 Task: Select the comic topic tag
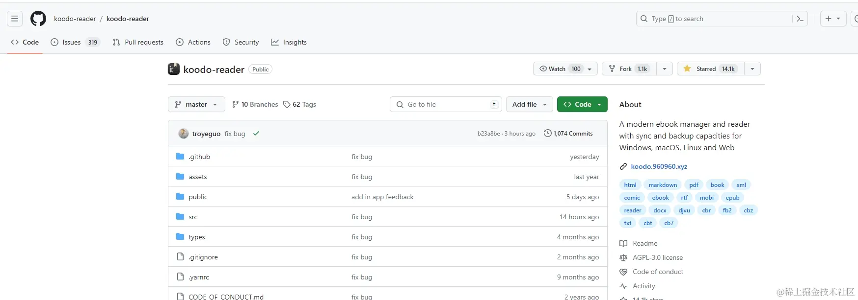[632, 198]
